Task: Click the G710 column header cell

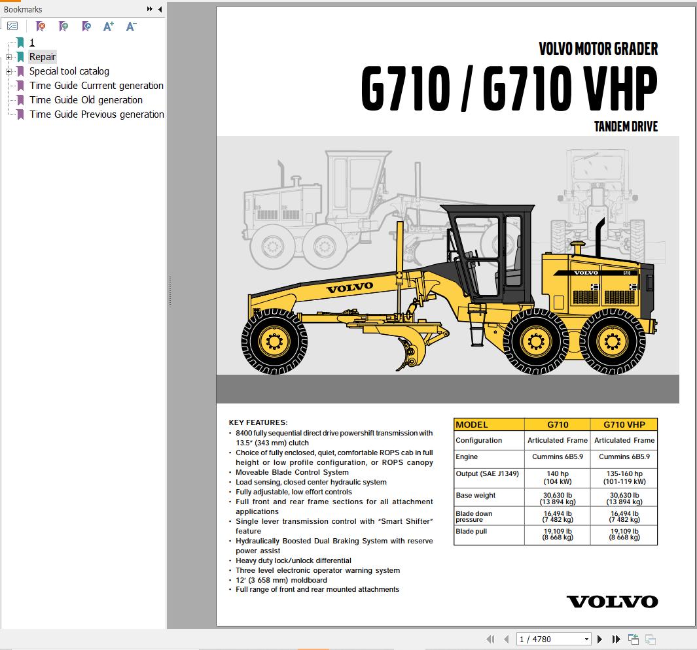Action: coord(558,424)
